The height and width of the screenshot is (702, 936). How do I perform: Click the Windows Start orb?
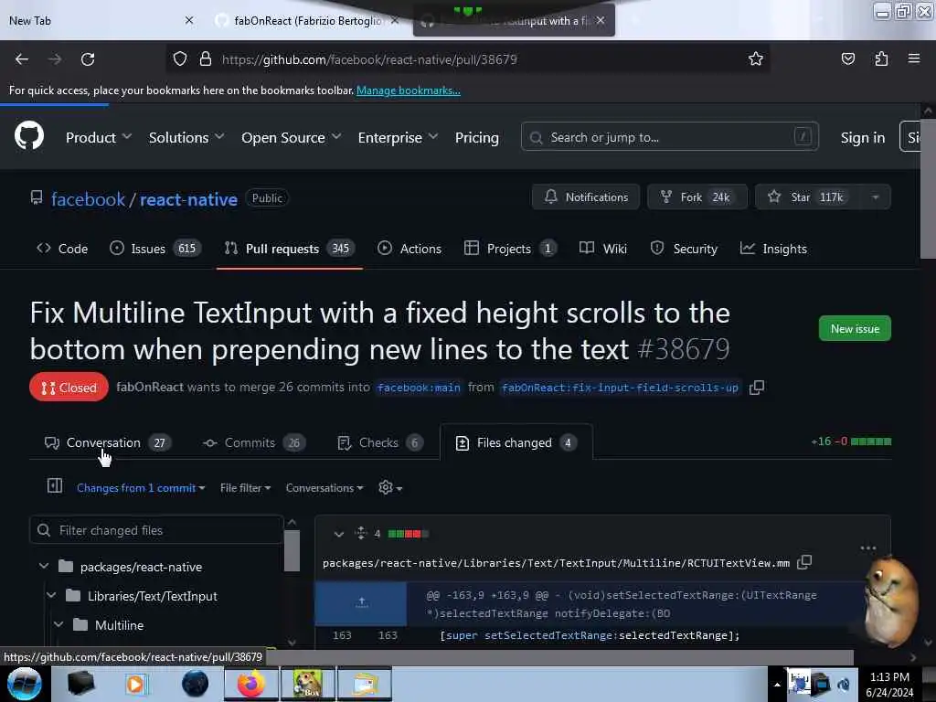(25, 684)
